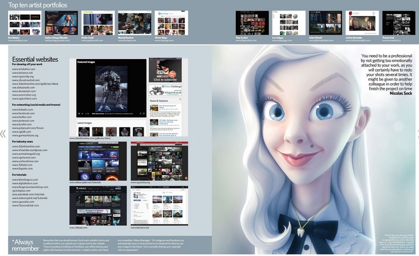This screenshot has height=256, width=419.
Task: Open Leticia Reinaldo portfolio thumbnail
Action: pyautogui.click(x=362, y=23)
